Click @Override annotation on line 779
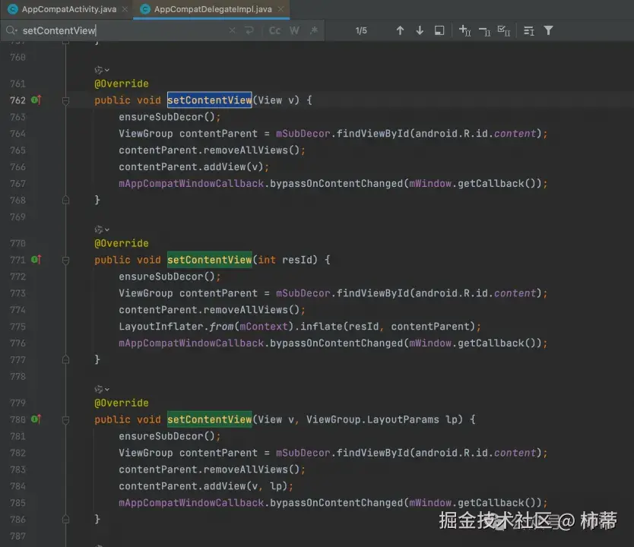 (x=122, y=403)
